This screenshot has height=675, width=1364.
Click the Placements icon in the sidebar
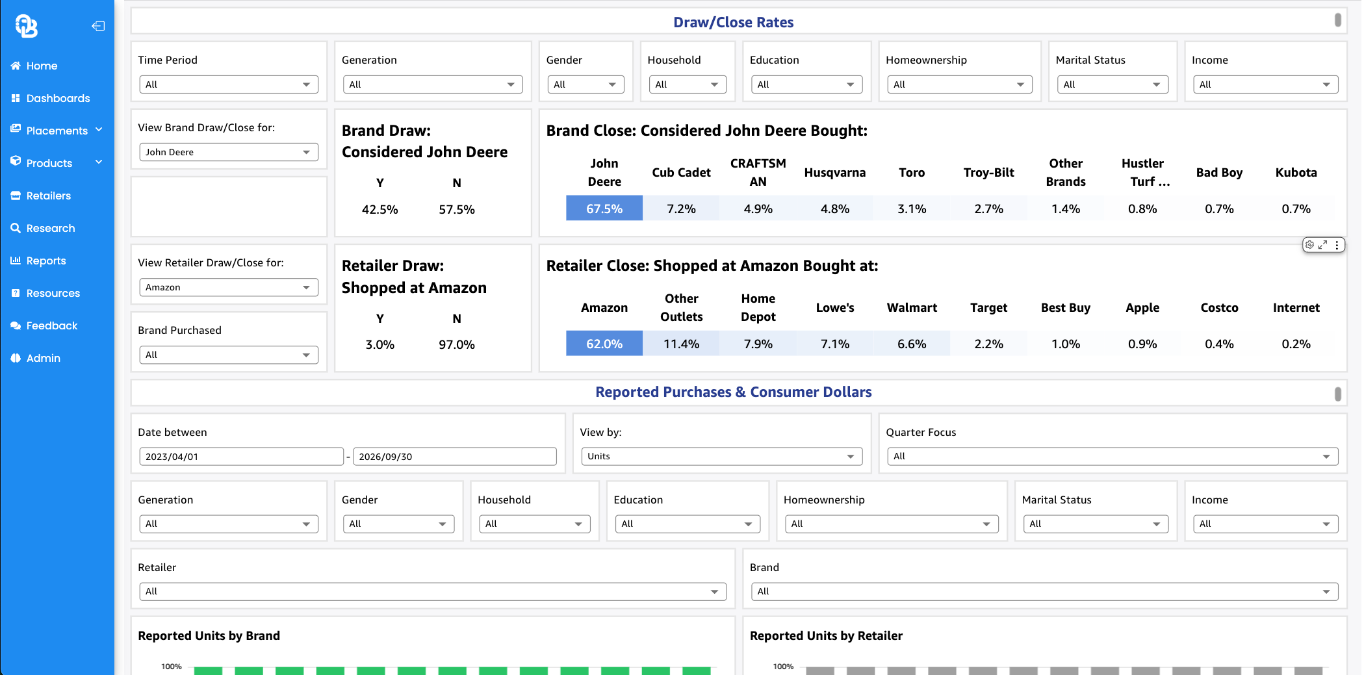tap(16, 129)
